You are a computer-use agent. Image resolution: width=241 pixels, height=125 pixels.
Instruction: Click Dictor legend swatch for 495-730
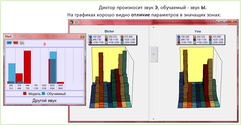point(91,39)
